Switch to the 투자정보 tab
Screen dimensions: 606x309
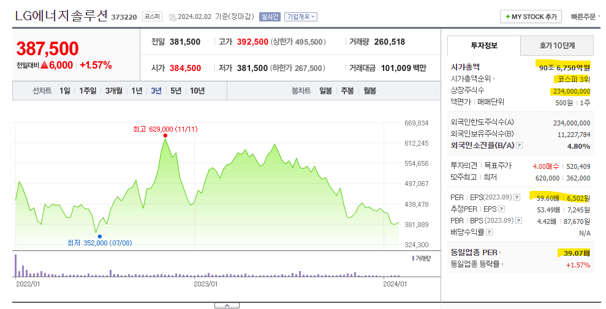click(484, 45)
